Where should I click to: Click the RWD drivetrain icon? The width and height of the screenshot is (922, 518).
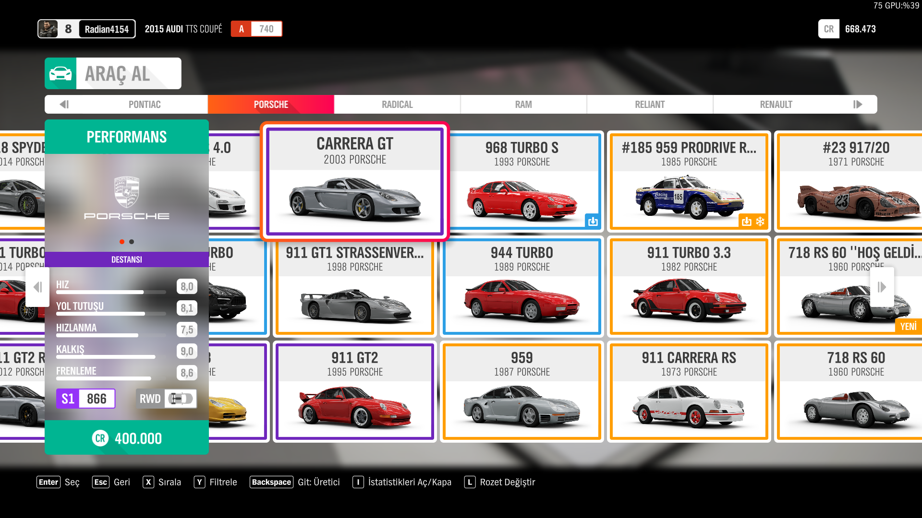coord(181,399)
